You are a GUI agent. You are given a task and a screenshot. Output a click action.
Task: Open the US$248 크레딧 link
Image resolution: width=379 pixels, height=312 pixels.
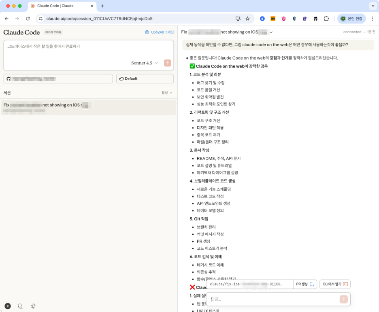click(159, 32)
